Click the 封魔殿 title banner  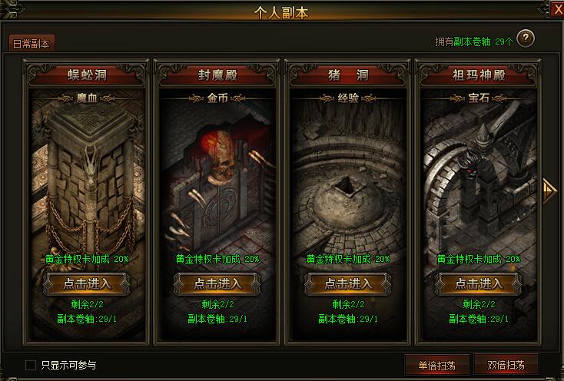coord(217,75)
